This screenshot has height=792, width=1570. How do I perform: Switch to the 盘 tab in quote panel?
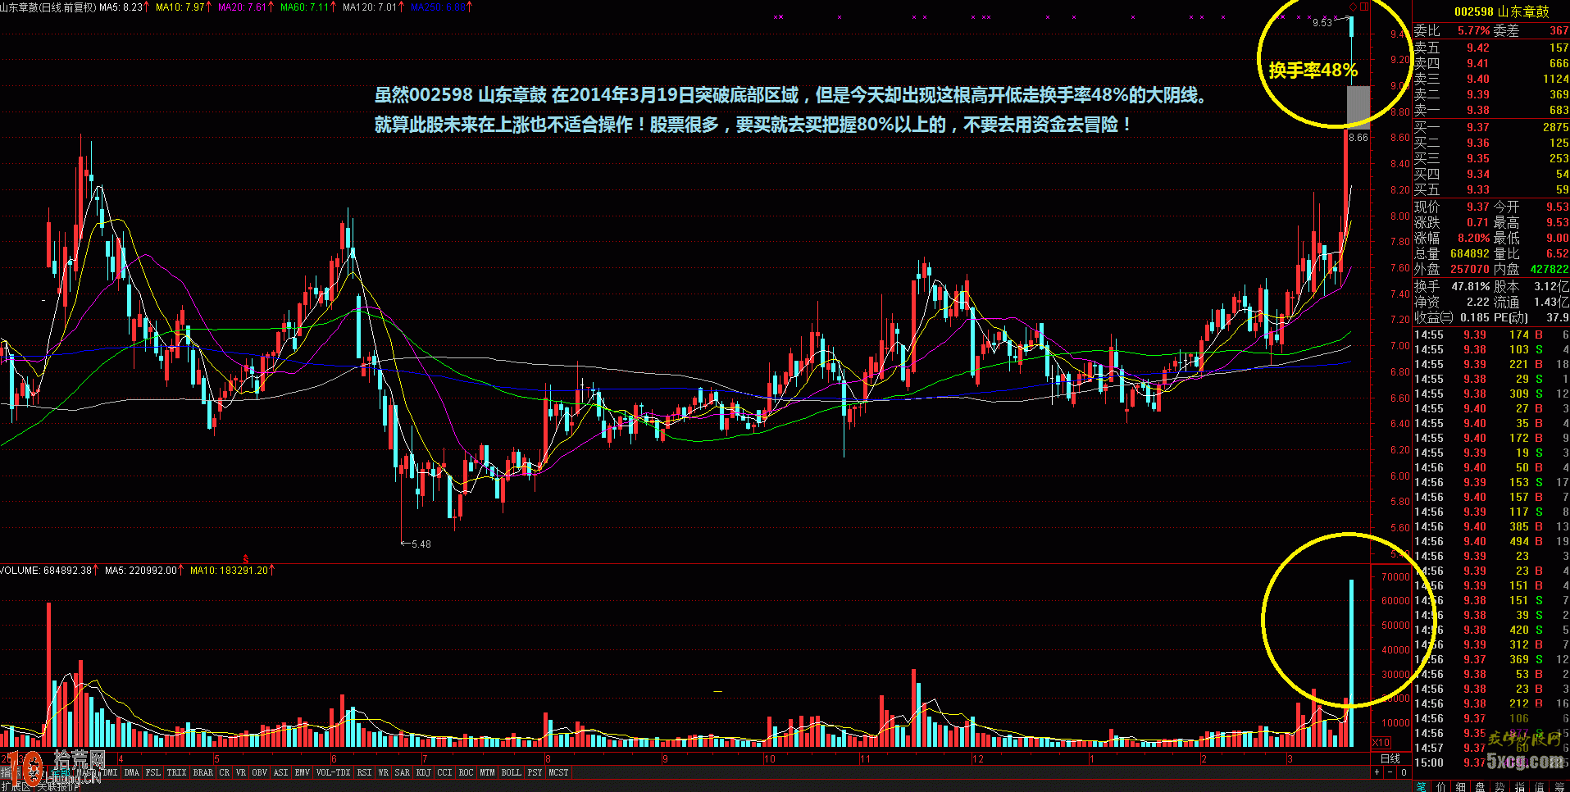(x=1480, y=786)
